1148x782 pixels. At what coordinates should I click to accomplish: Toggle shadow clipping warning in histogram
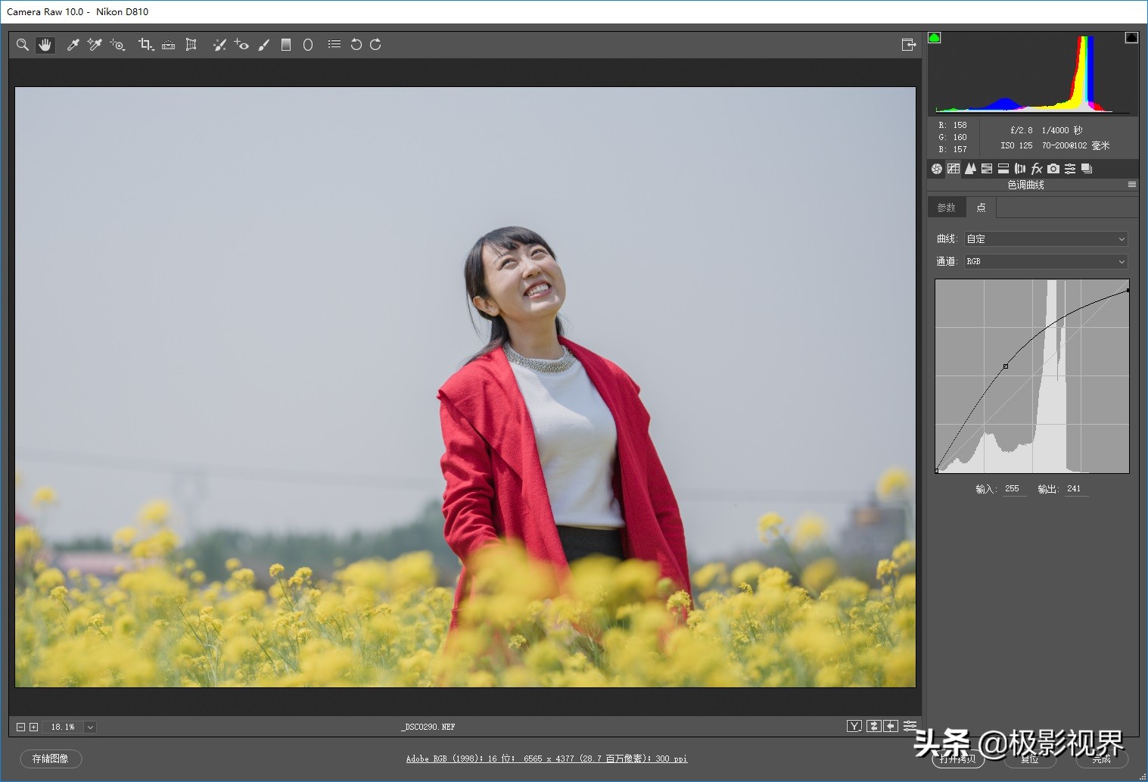[x=935, y=38]
